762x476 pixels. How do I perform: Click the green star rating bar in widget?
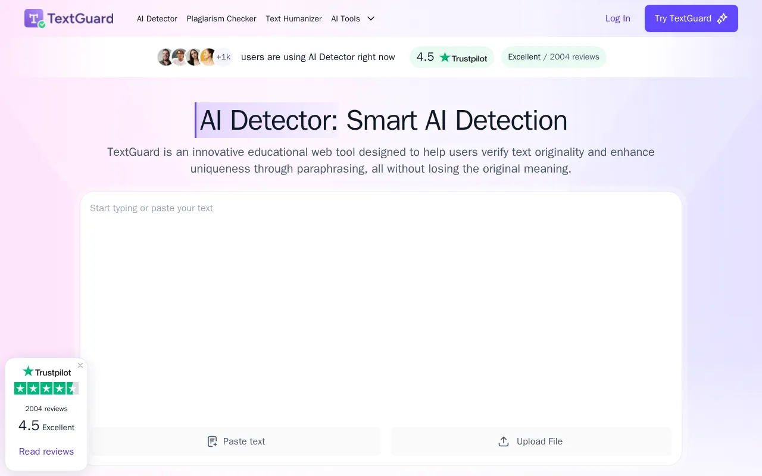click(46, 389)
